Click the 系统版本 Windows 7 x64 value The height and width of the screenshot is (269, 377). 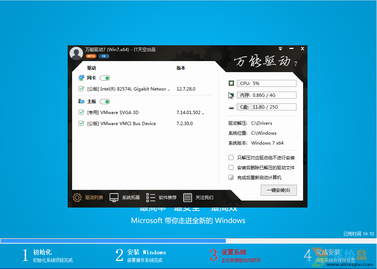[267, 143]
